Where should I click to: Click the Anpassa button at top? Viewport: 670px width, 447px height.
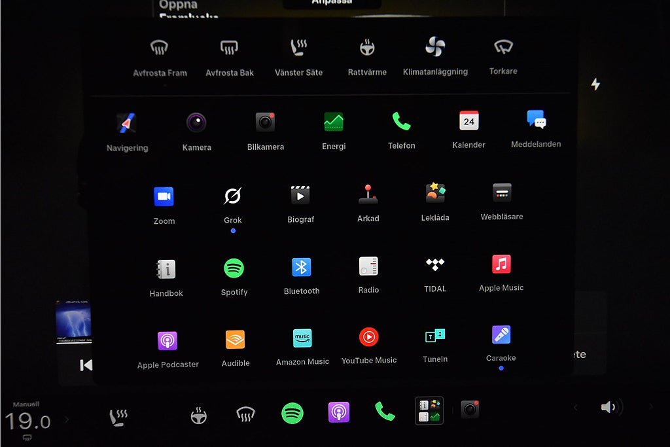point(332,3)
